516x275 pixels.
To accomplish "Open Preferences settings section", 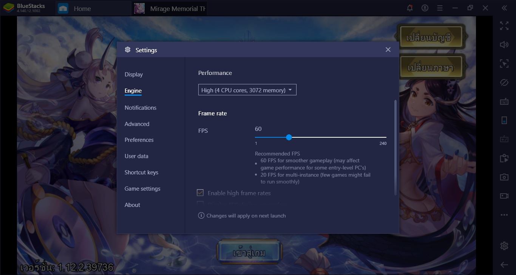I will (x=139, y=140).
